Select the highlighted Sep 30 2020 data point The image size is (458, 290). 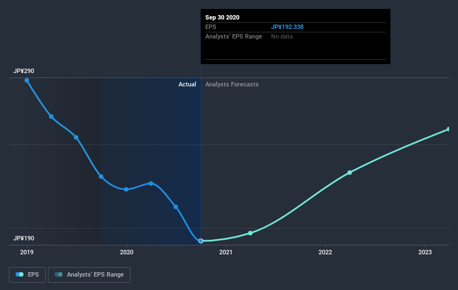coord(201,241)
